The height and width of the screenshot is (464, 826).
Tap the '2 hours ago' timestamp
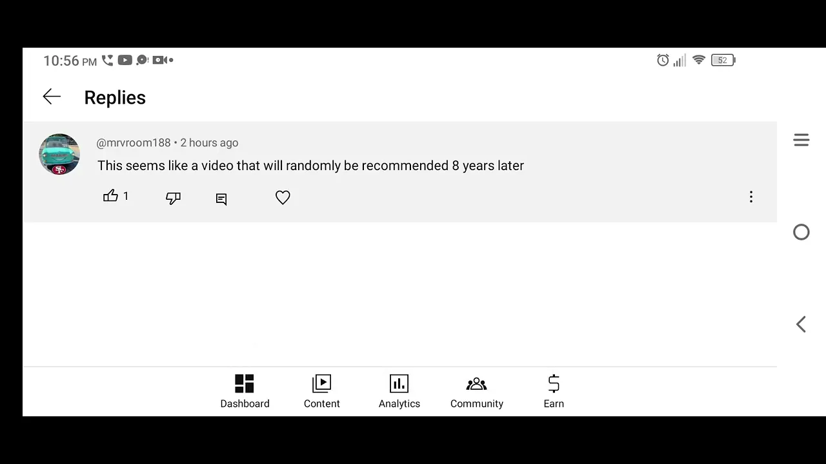(209, 143)
